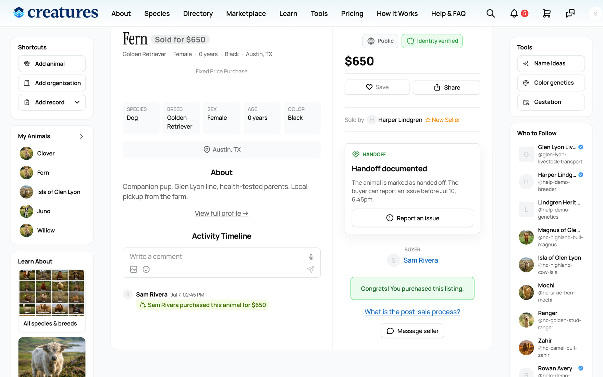603x377 pixels.
Task: Click New Seller star label
Action: pos(443,120)
